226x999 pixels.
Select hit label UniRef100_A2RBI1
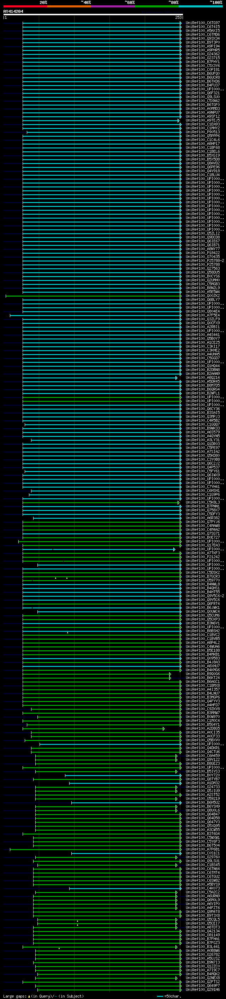click(203, 327)
